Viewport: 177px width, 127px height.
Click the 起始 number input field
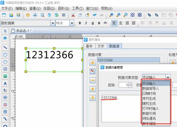pyautogui.click(x=124, y=85)
